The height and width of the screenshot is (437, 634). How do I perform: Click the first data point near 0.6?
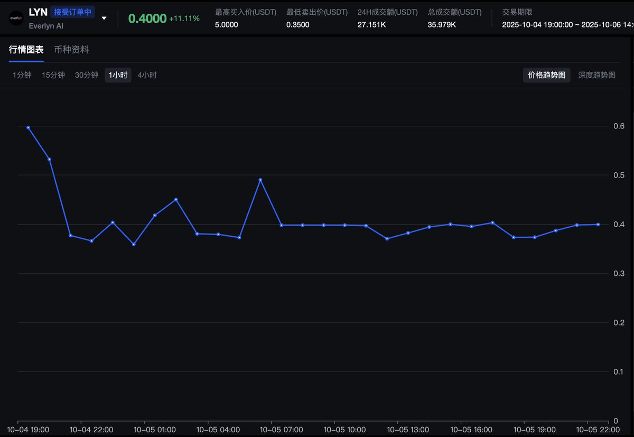tap(28, 127)
